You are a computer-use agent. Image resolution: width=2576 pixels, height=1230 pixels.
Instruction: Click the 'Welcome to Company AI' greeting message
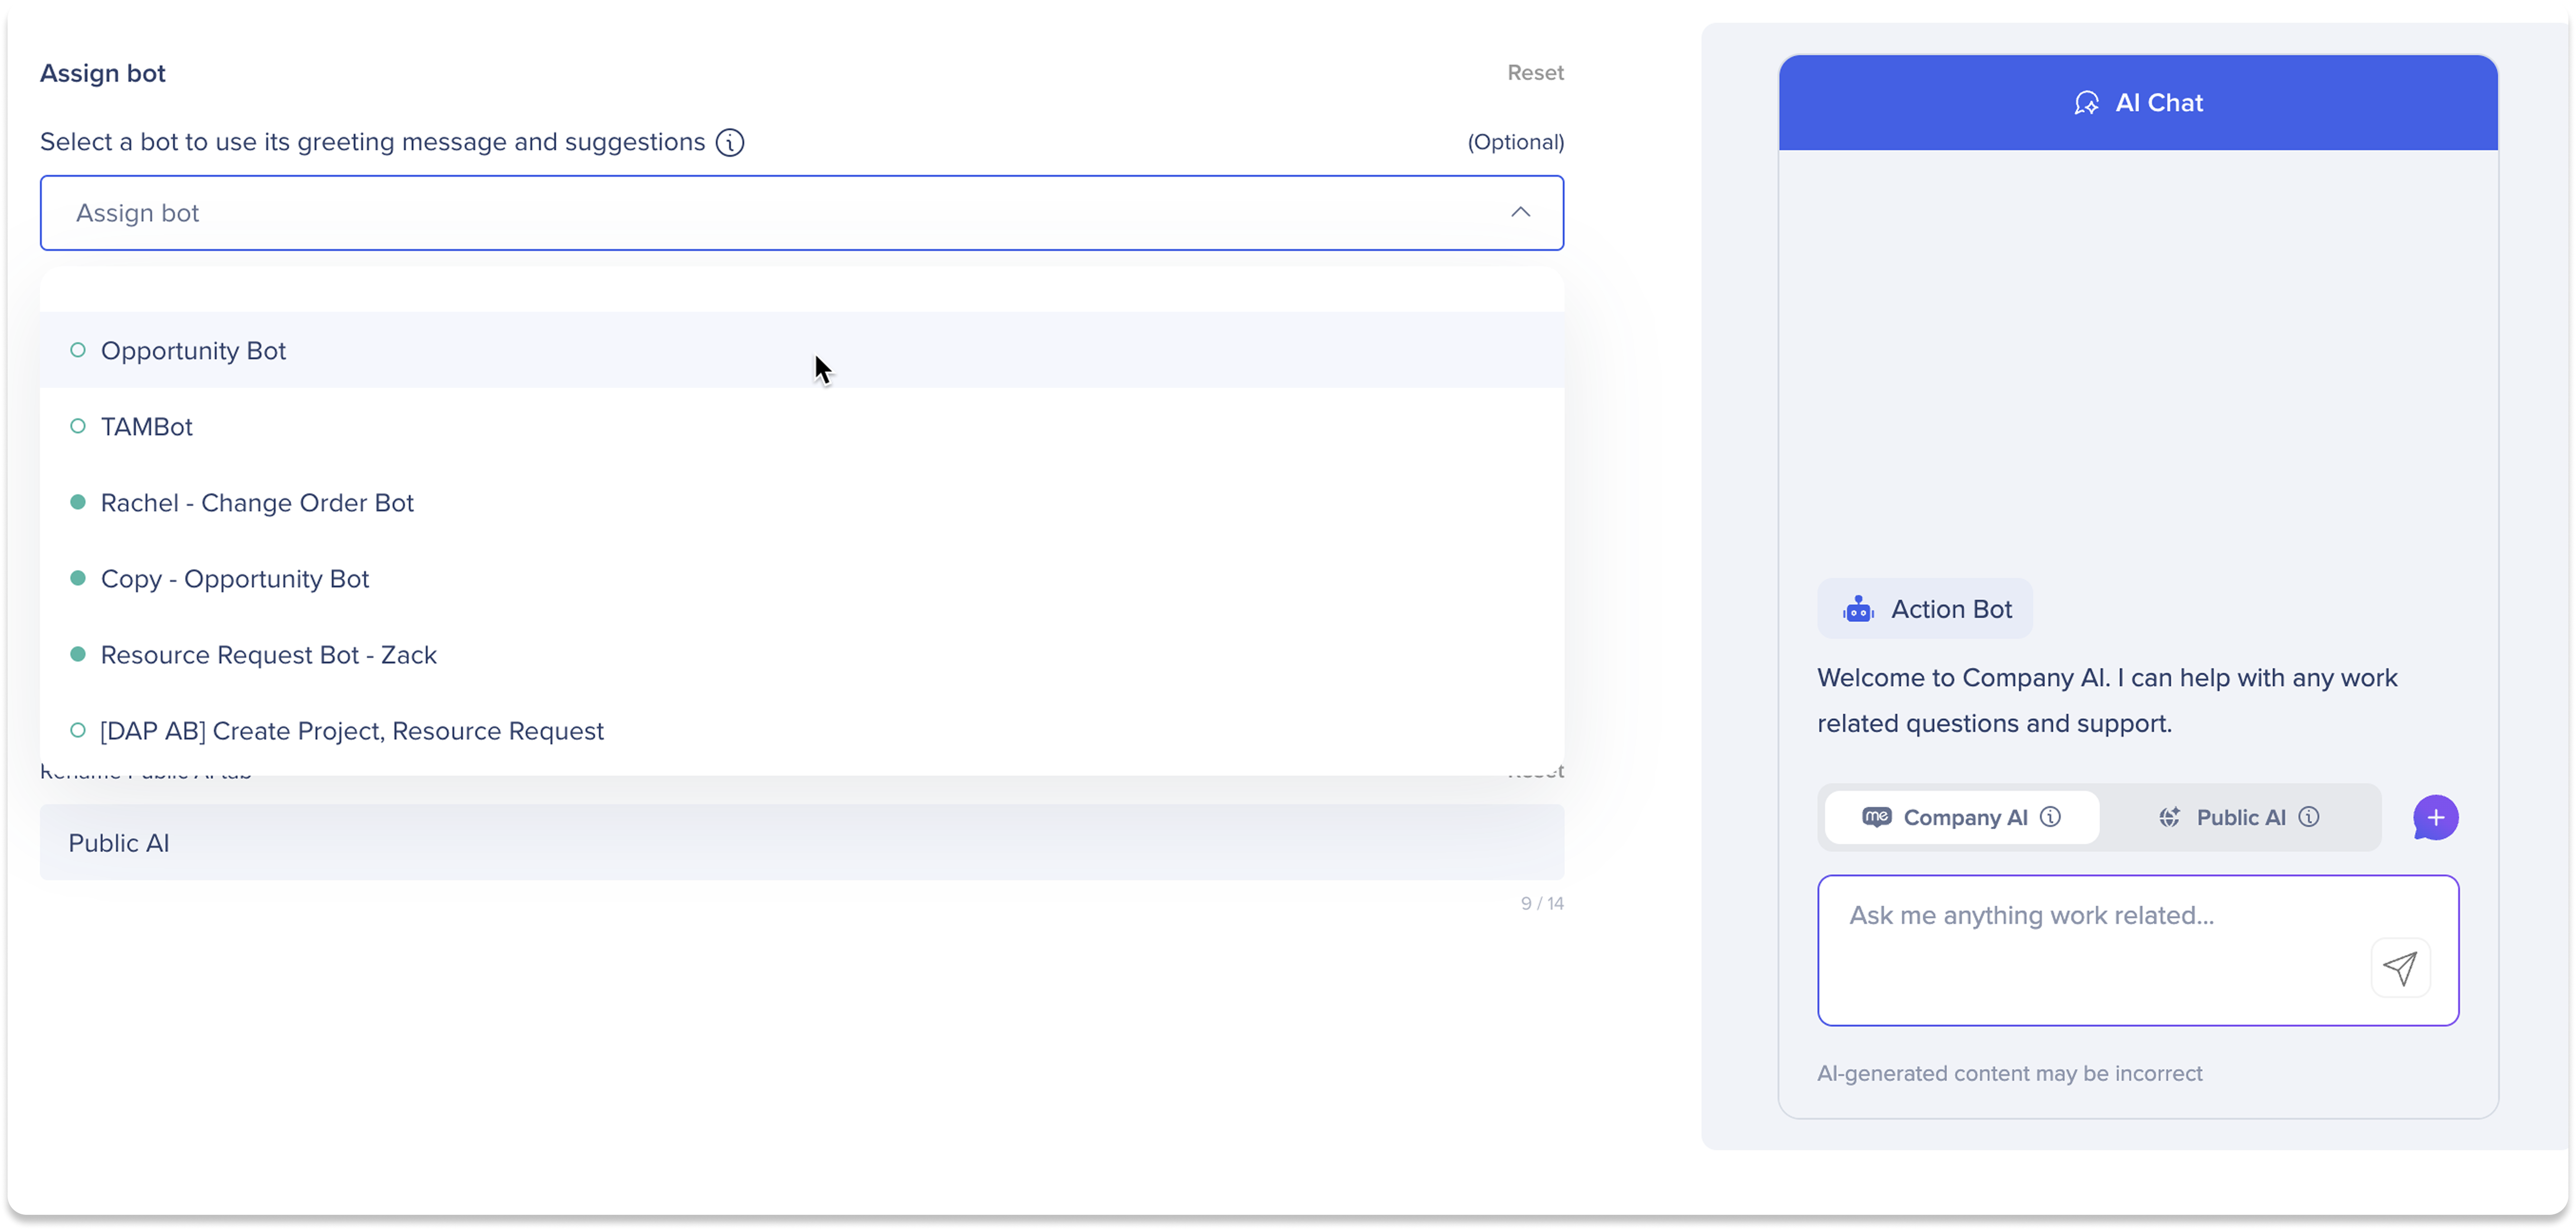pos(2107,700)
